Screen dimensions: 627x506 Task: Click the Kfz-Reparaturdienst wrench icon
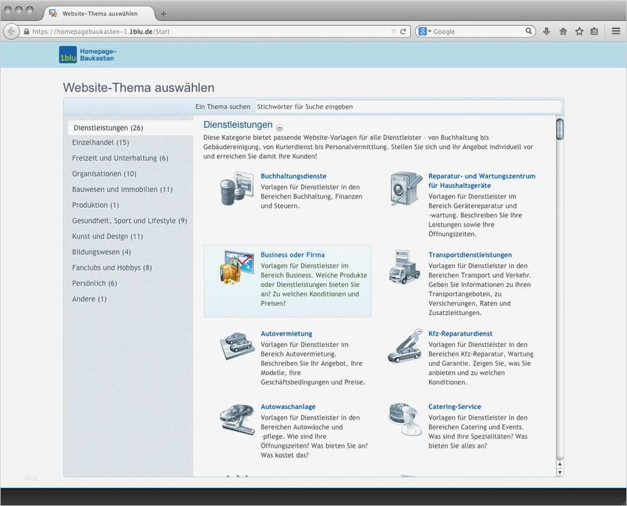404,346
